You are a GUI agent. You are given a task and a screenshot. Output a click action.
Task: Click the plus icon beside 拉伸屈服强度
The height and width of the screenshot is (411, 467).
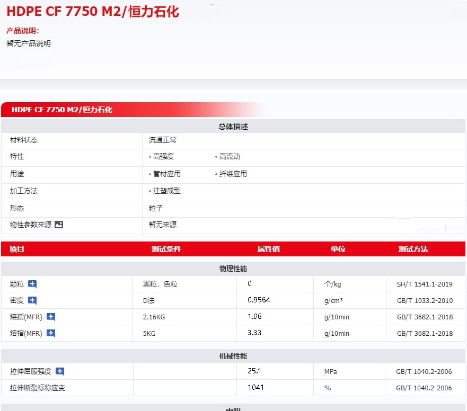(x=60, y=371)
